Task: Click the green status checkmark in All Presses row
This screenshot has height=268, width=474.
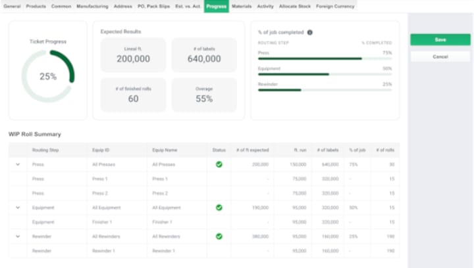Action: coord(219,164)
